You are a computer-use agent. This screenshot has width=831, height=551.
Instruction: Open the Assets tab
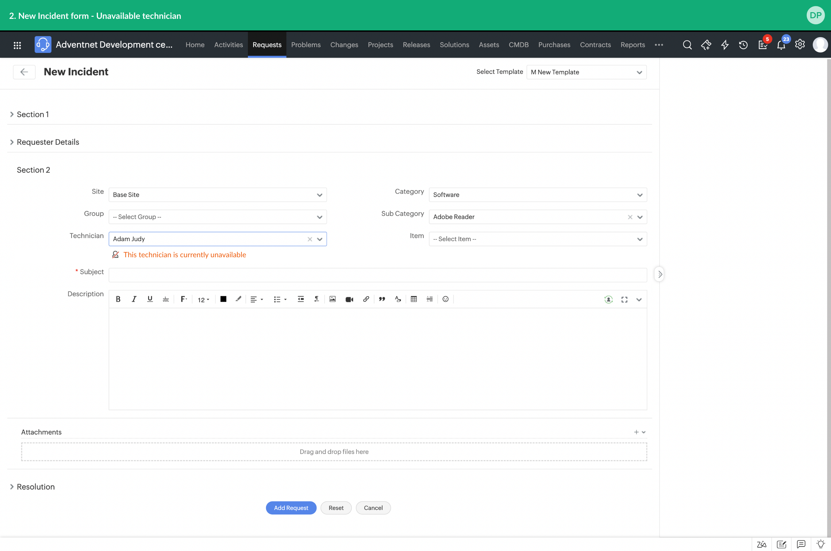pyautogui.click(x=489, y=45)
